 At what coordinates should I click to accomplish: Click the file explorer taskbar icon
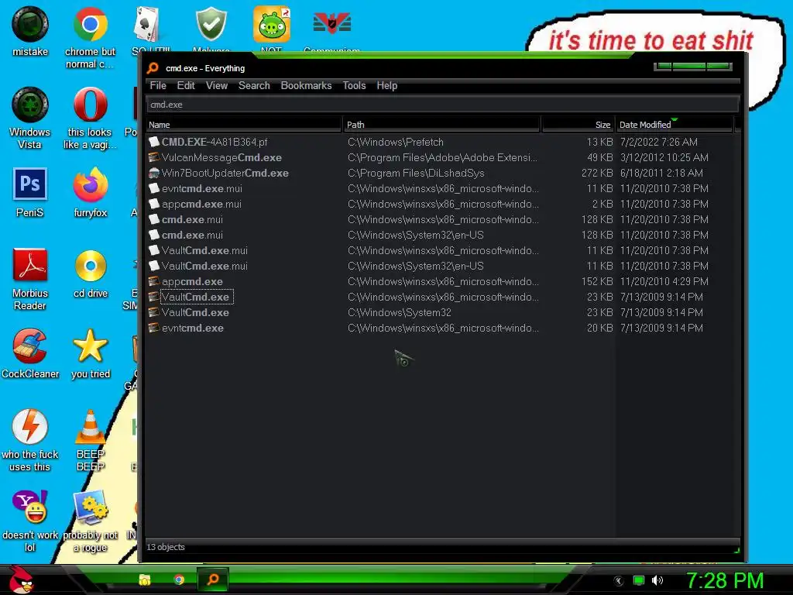coord(145,580)
